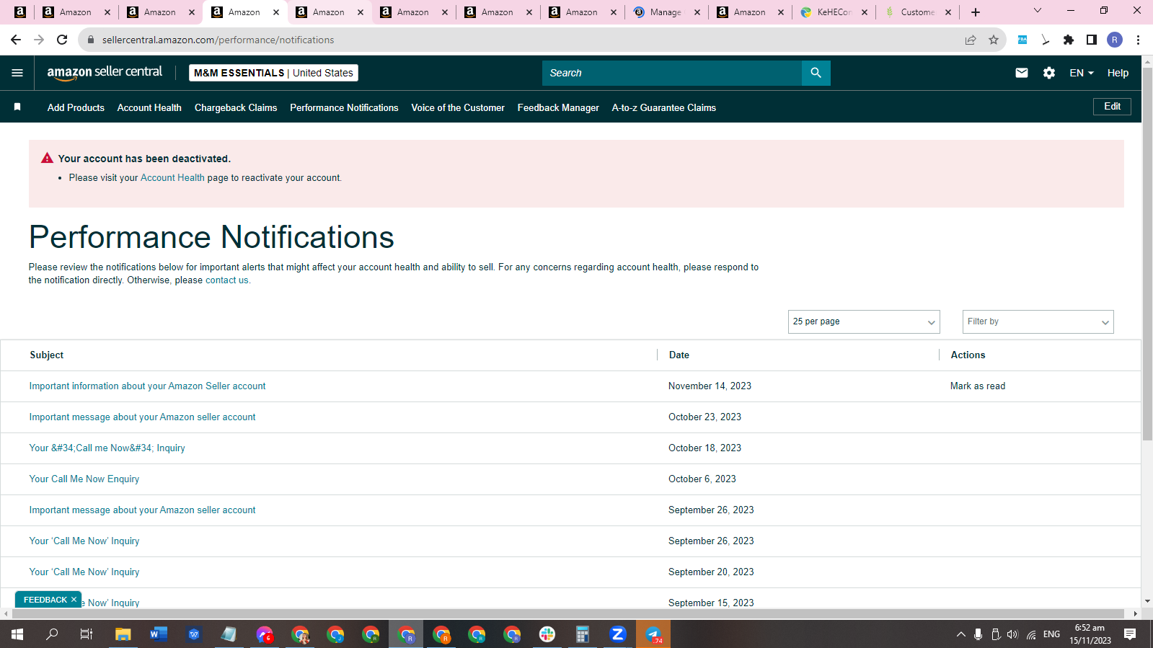Open Zoom from the taskbar
Screen dimensions: 1153x648
point(618,634)
